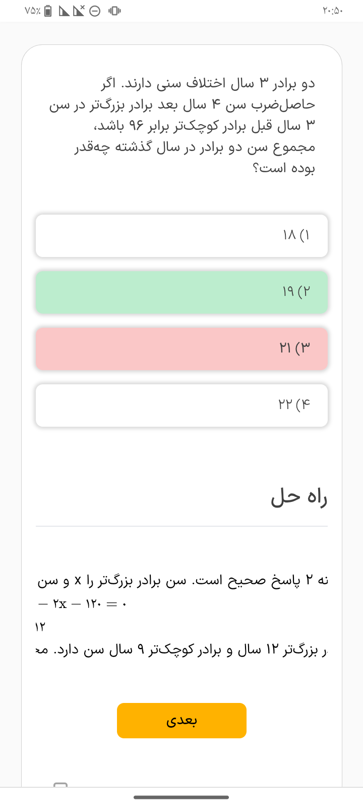Select answer option 4 with value 22

coord(181,406)
